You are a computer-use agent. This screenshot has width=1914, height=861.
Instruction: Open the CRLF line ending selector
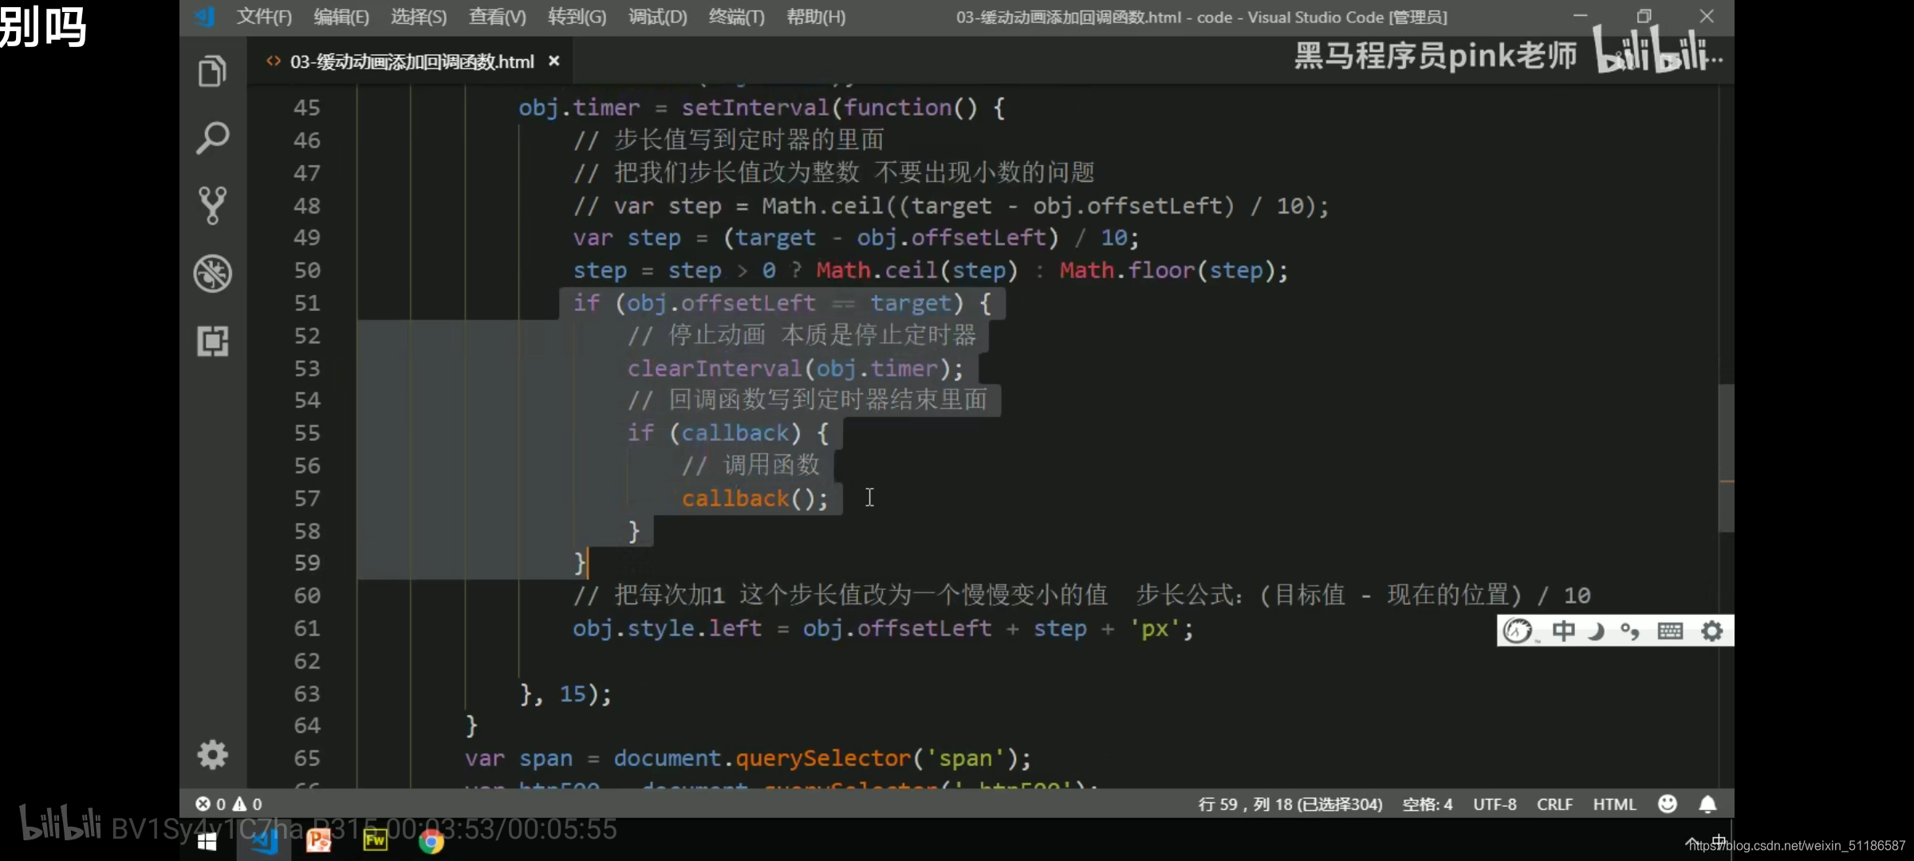(1554, 804)
